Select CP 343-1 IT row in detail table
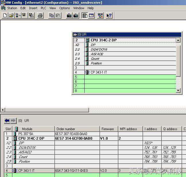 [26, 171]
